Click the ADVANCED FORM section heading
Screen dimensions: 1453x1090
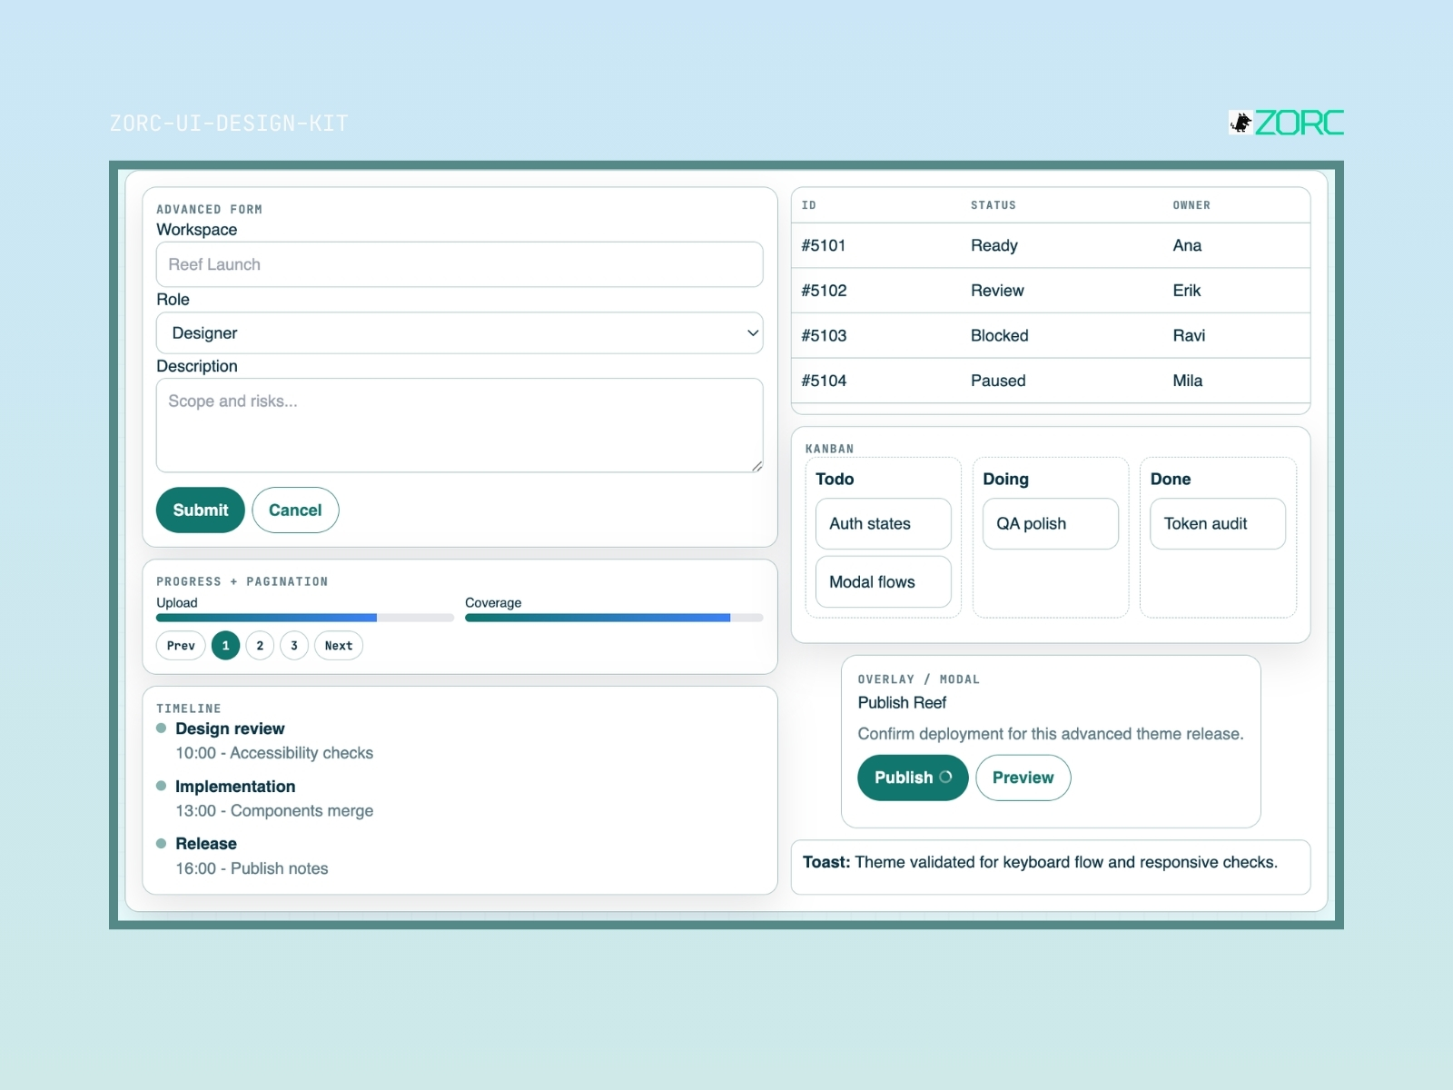[x=209, y=210]
